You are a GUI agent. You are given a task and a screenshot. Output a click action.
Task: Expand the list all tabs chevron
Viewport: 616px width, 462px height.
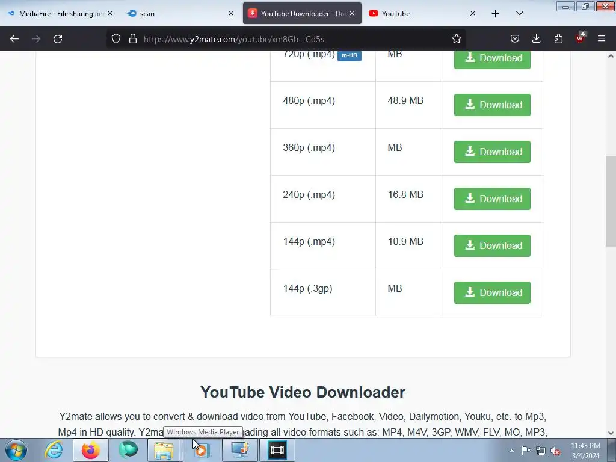[x=519, y=14]
